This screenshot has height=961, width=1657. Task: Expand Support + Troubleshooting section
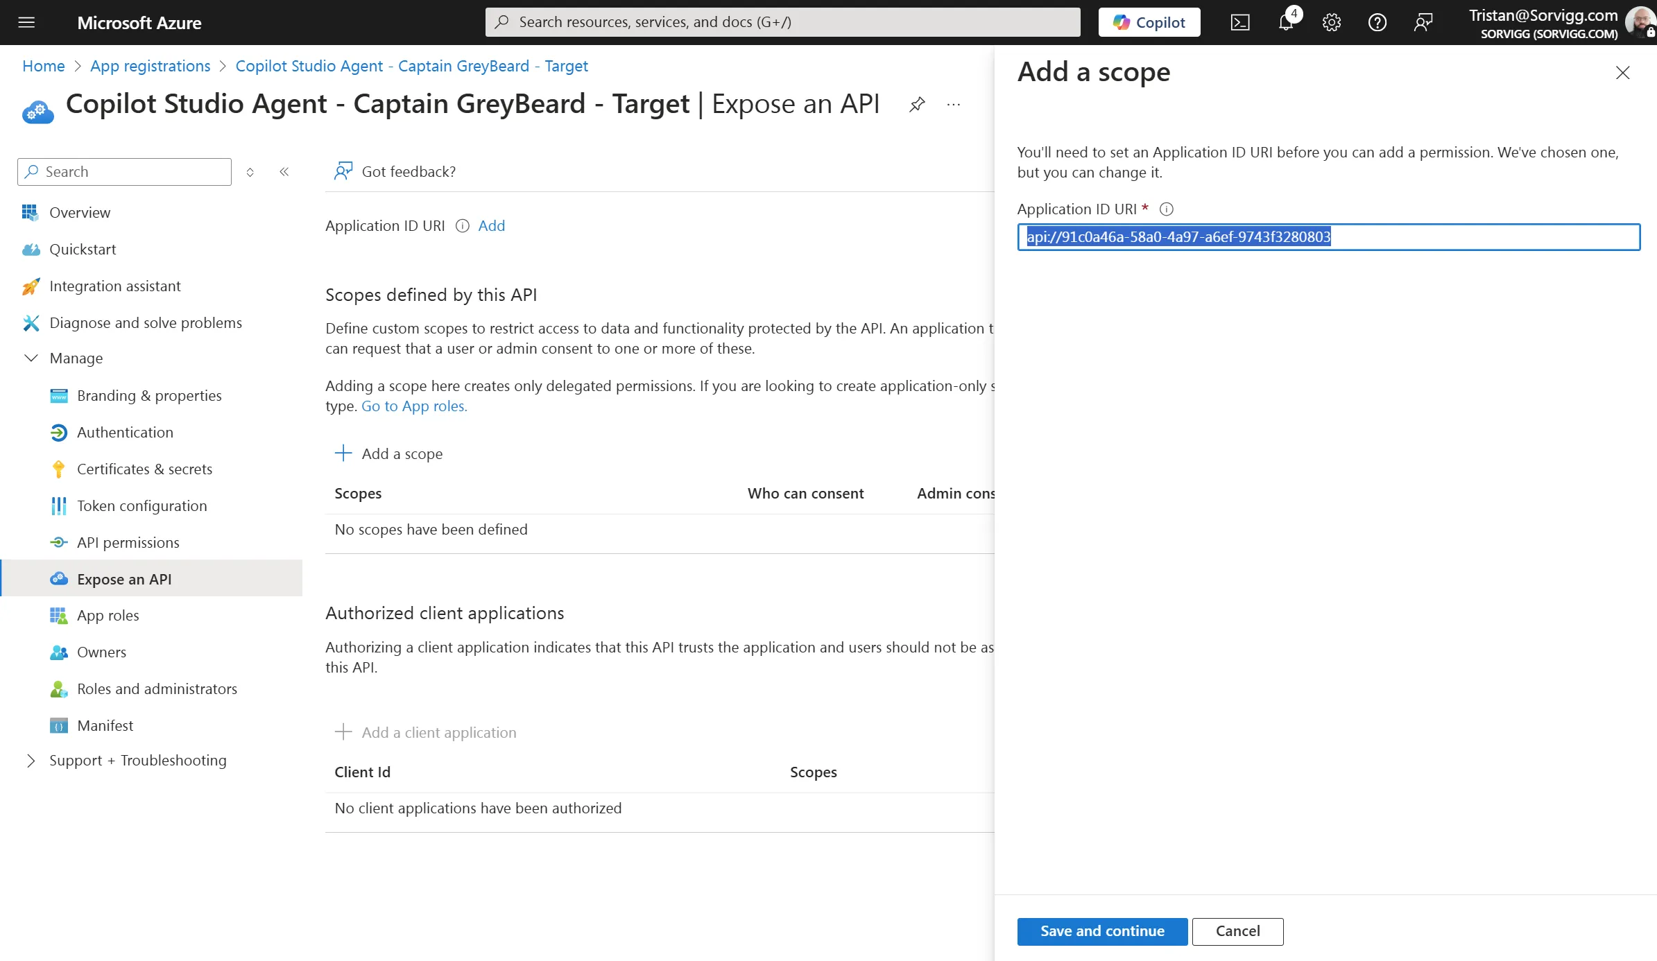pyautogui.click(x=31, y=761)
